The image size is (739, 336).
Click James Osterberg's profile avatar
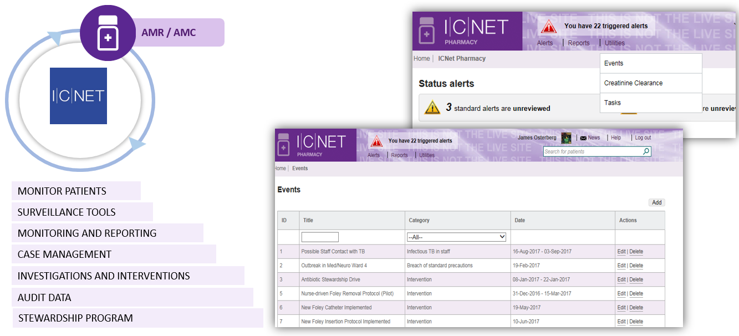pyautogui.click(x=566, y=138)
